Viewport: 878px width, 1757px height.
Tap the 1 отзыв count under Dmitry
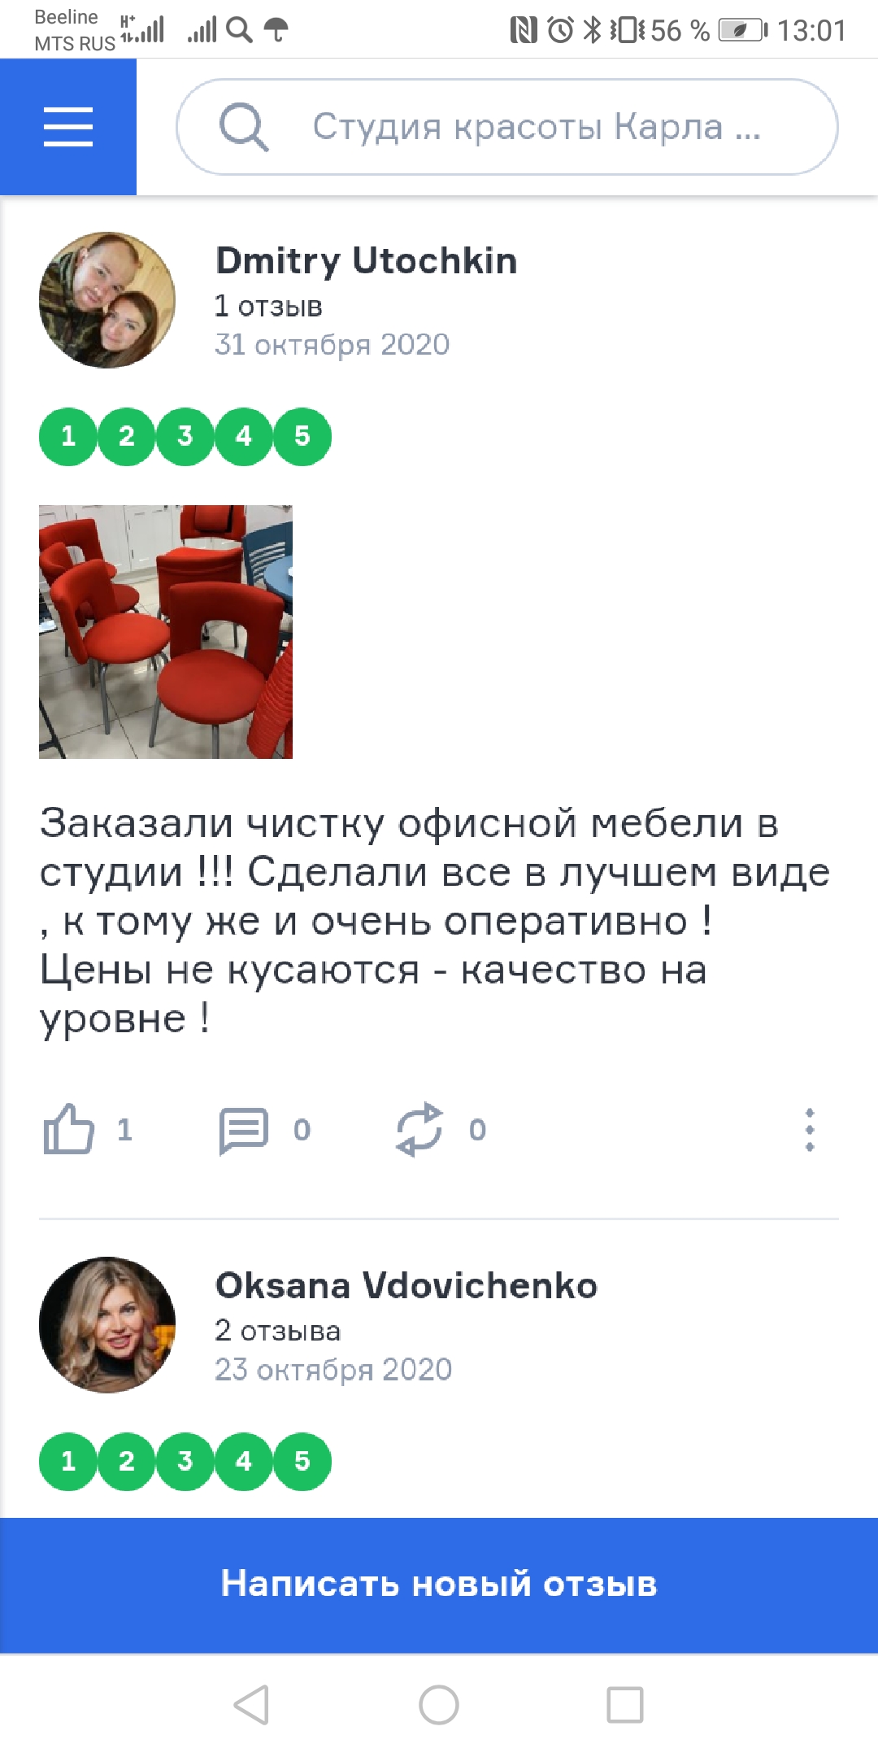point(268,306)
